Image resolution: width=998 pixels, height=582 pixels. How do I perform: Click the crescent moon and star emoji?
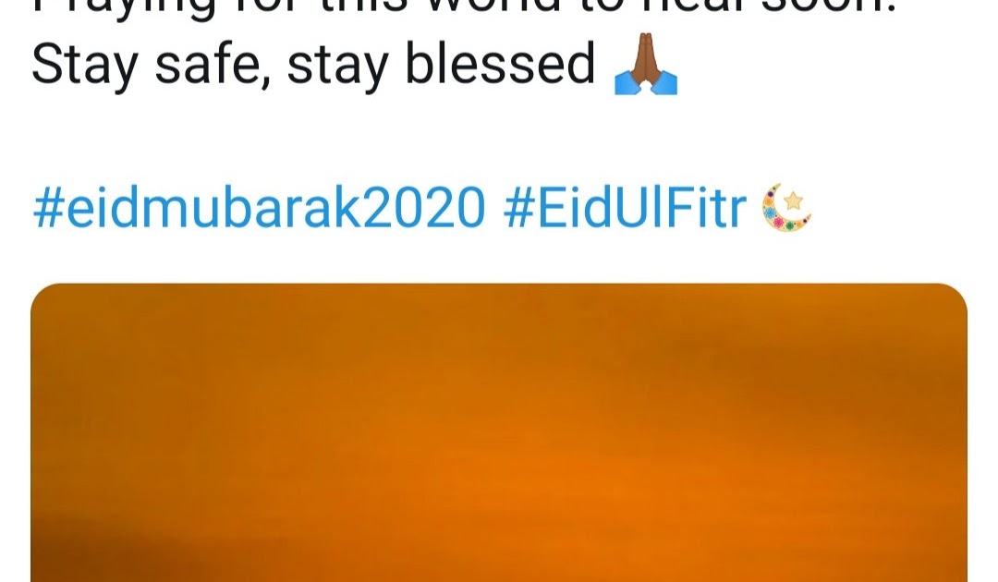[x=786, y=207]
